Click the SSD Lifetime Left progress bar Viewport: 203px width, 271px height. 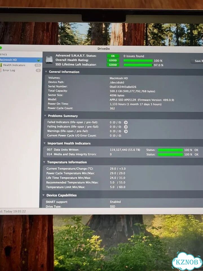(138, 65)
